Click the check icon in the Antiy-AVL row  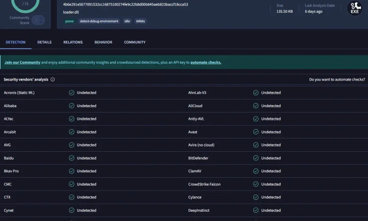pos(256,119)
